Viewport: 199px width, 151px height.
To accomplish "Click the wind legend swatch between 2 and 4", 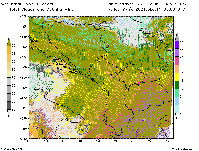I will tap(177, 109).
